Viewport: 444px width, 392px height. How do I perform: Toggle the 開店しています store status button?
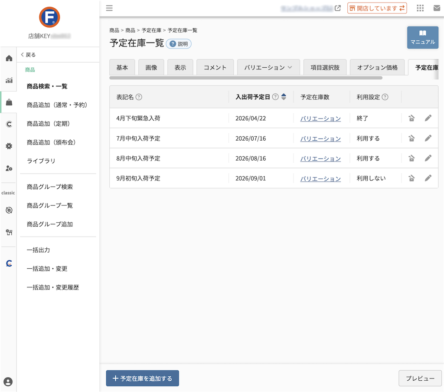377,8
